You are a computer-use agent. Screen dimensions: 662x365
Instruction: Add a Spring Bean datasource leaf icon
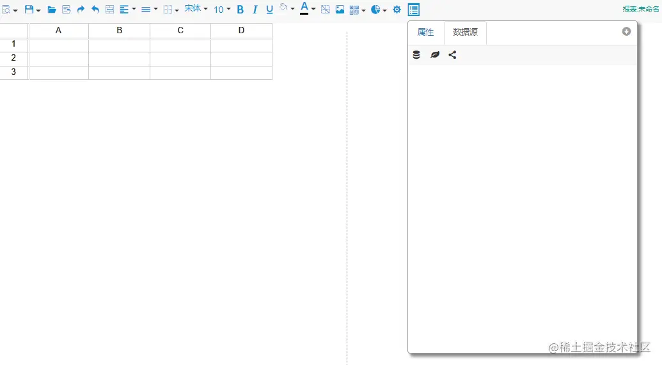point(434,55)
